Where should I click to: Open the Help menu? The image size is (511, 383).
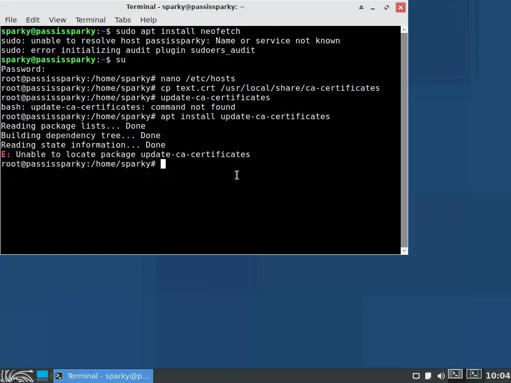148,20
